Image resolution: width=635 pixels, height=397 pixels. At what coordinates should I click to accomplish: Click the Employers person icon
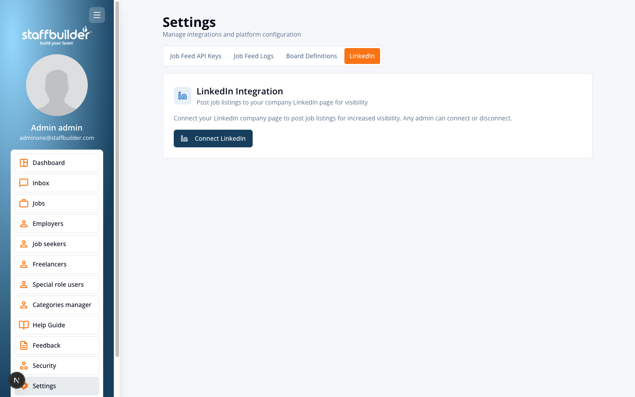click(x=24, y=224)
